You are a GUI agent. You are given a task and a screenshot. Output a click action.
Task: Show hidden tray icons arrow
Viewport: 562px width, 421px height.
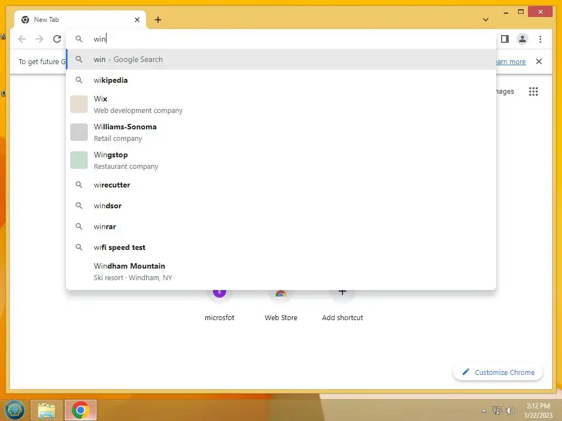484,411
